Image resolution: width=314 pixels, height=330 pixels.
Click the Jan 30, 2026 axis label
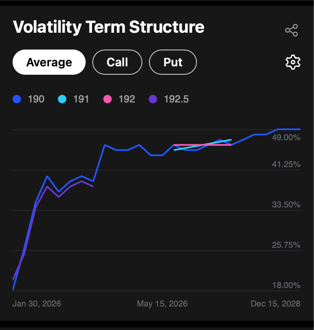click(x=37, y=303)
